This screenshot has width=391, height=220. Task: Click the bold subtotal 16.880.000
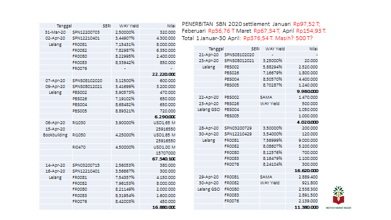[164, 207]
